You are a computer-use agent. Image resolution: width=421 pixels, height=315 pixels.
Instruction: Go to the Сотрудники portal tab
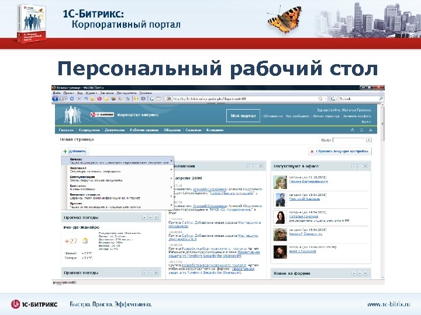(89, 130)
